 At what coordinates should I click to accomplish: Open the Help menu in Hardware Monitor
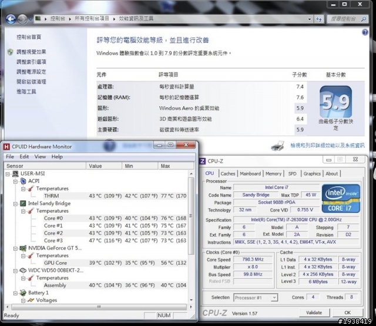(x=57, y=156)
